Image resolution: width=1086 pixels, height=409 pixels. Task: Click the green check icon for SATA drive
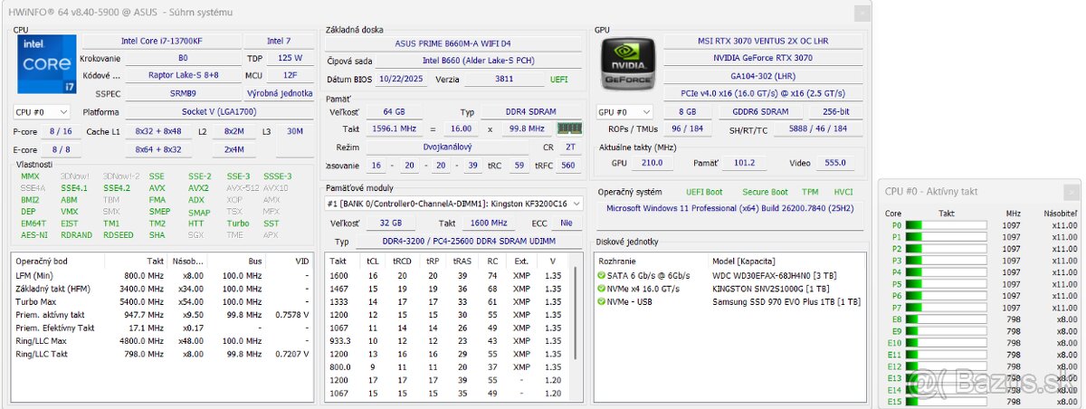click(602, 275)
